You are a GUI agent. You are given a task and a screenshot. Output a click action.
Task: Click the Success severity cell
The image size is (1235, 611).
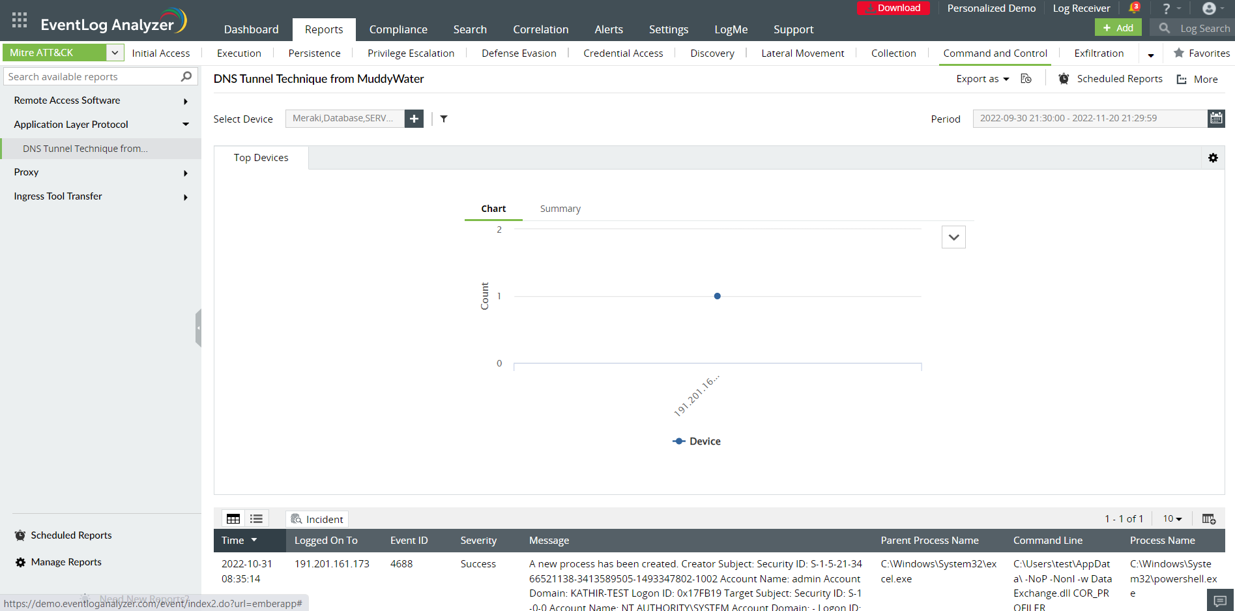478,564
